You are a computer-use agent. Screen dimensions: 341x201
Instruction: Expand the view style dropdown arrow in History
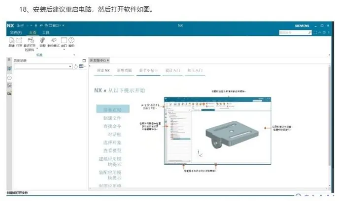[x=85, y=66]
